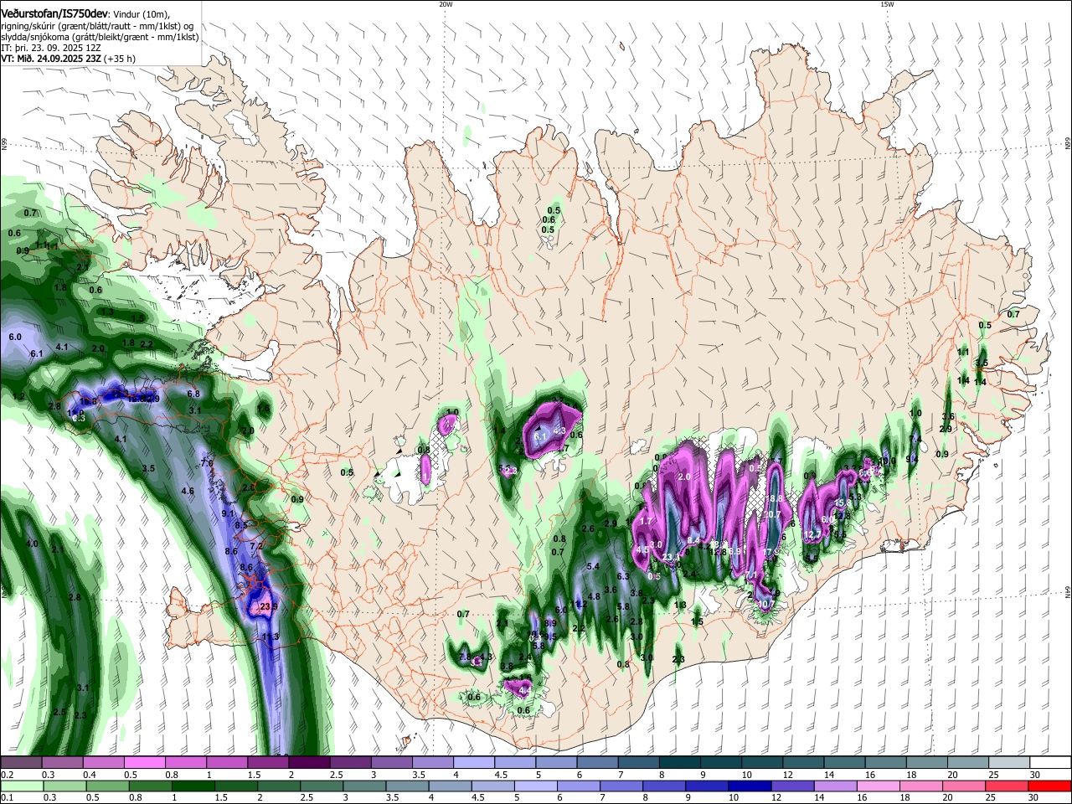The image size is (1072, 804).
Task: Click the darkest purple swatch between 2 and 2.5
Action: (x=309, y=763)
